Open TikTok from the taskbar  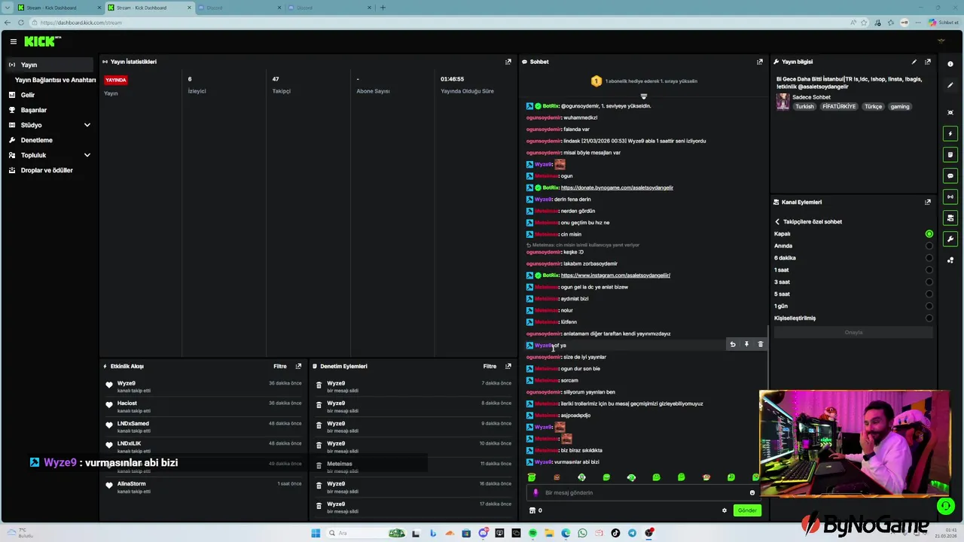[x=615, y=533]
